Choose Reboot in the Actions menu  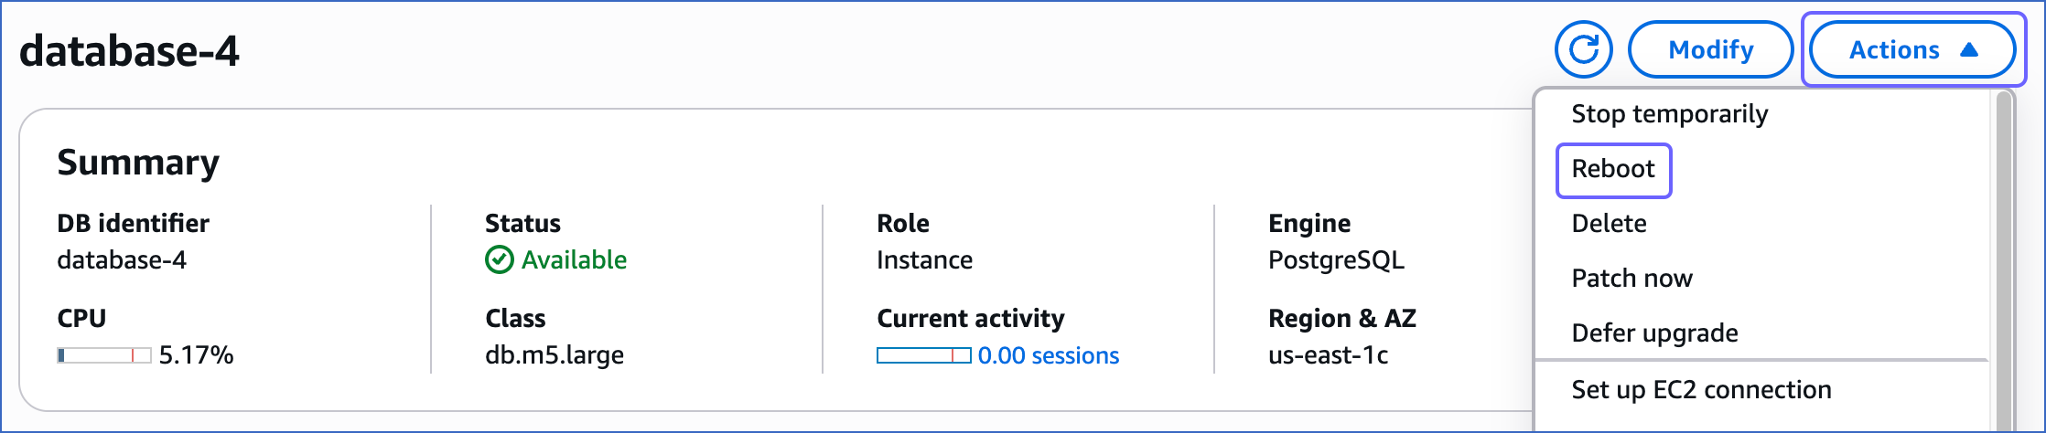coord(1613,169)
